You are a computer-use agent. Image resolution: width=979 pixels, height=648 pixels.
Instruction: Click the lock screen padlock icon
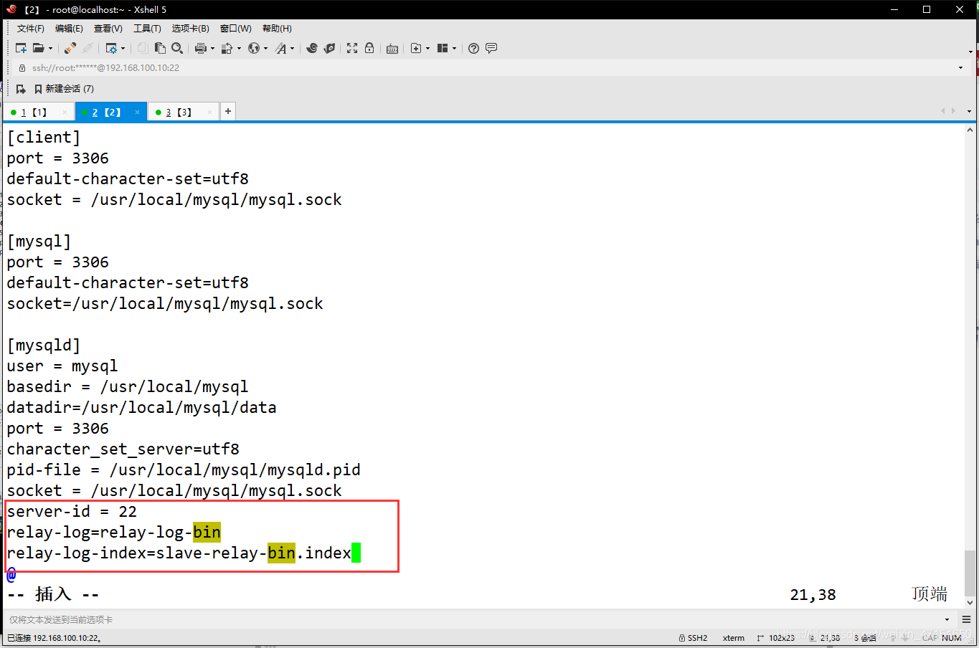click(x=369, y=48)
